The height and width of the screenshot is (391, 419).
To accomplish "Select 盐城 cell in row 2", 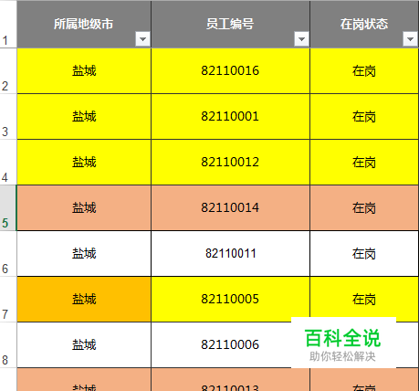I will (x=84, y=71).
